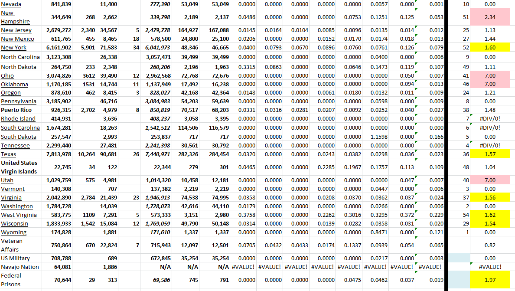Follow the United States Virgin Islands link
Screen dimensions: 515x291
point(19,167)
